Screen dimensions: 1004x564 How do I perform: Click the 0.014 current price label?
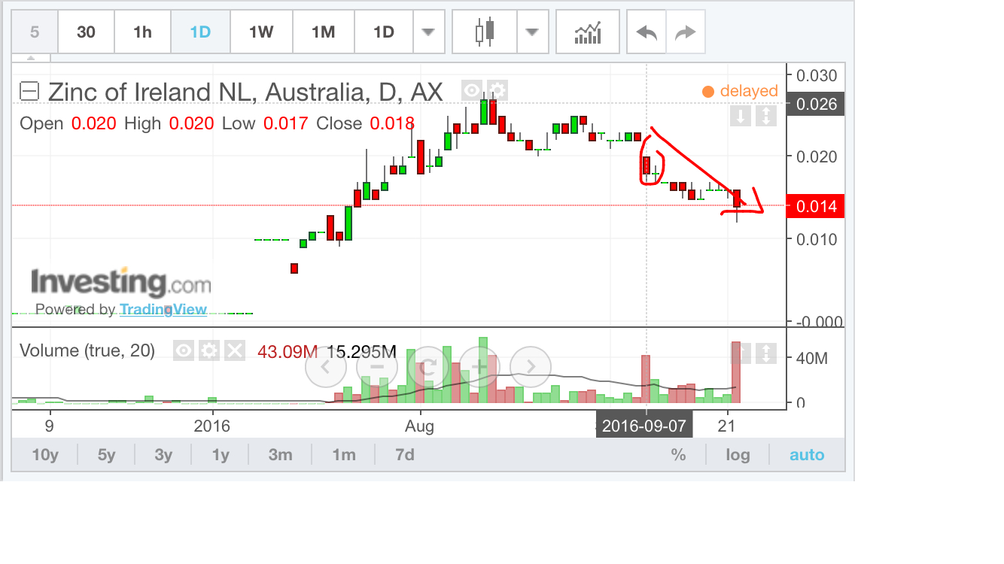814,206
